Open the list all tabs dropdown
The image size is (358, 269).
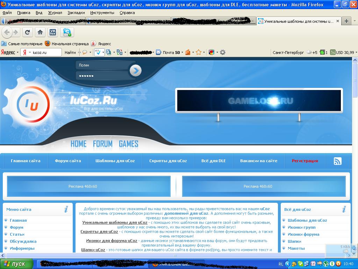(x=355, y=21)
